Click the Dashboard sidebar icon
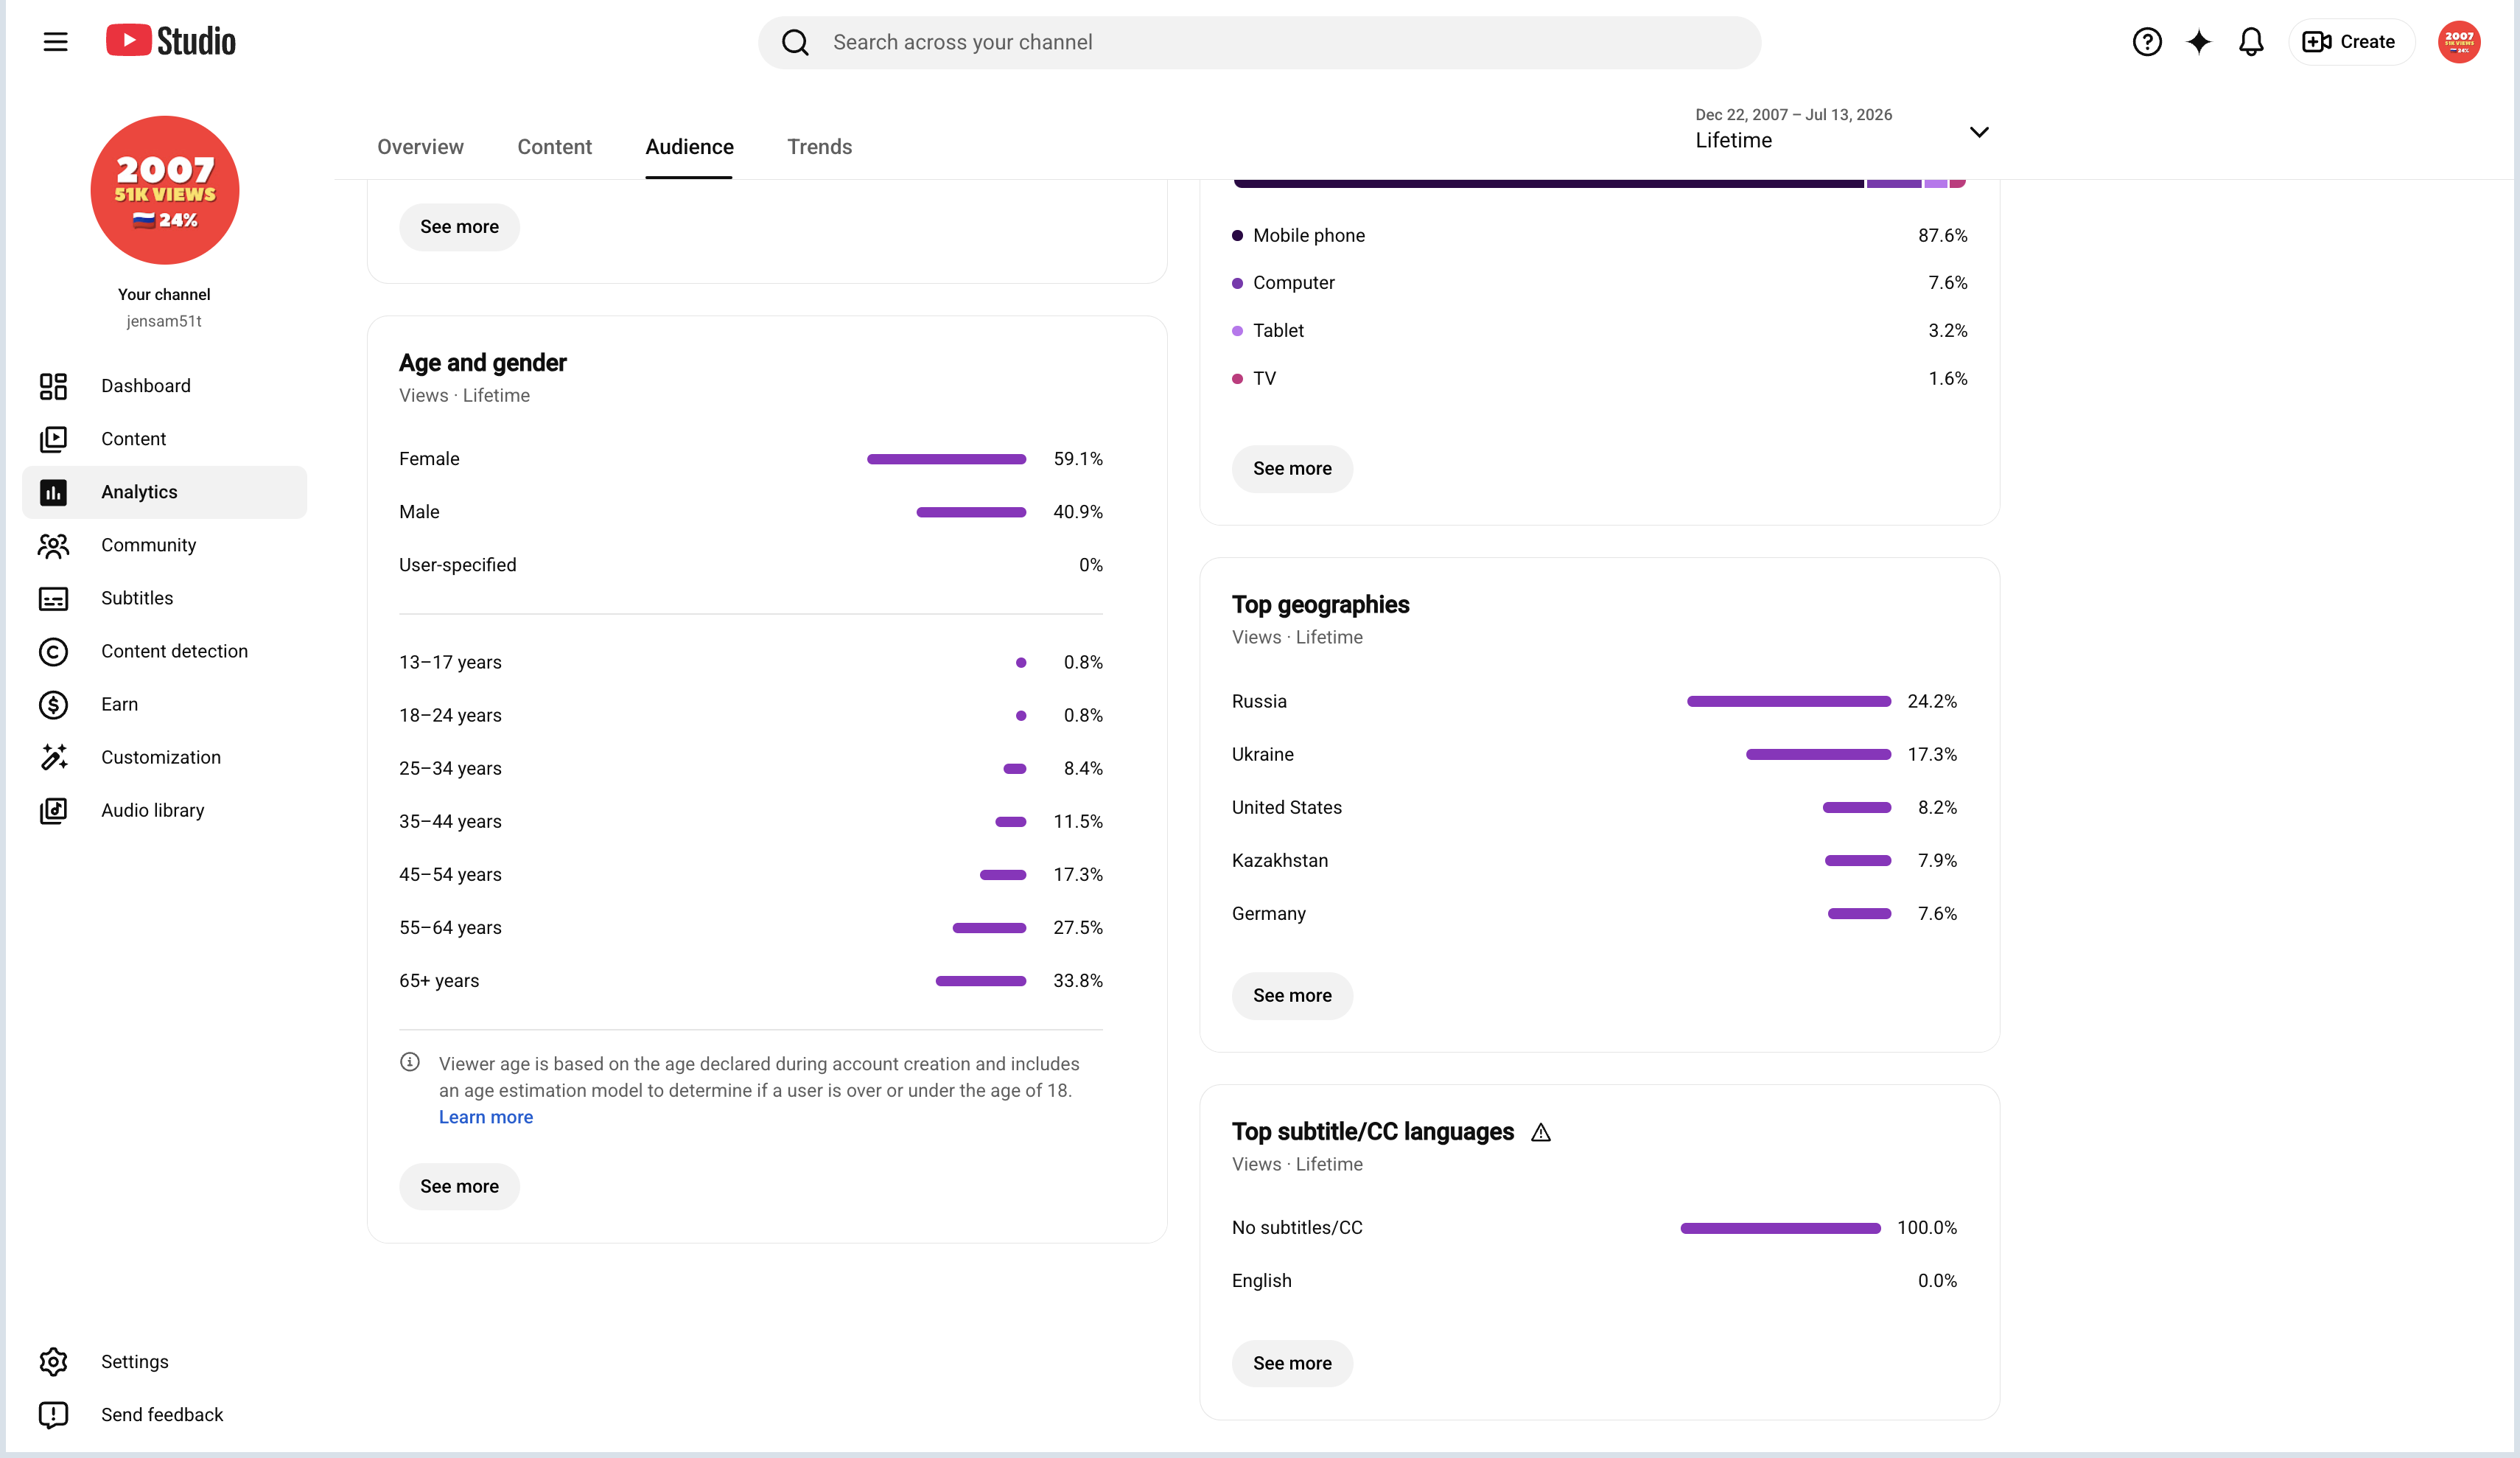This screenshot has height=1458, width=2520. pyautogui.click(x=53, y=386)
